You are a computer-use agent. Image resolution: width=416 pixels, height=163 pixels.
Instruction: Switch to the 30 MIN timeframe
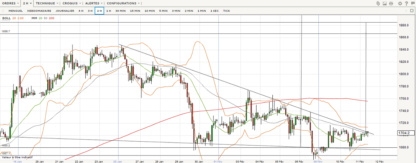120,11
